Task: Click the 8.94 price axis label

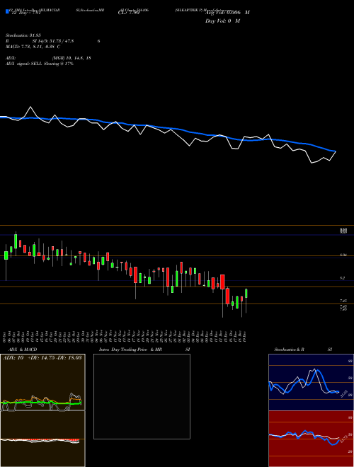Action: pyautogui.click(x=343, y=255)
